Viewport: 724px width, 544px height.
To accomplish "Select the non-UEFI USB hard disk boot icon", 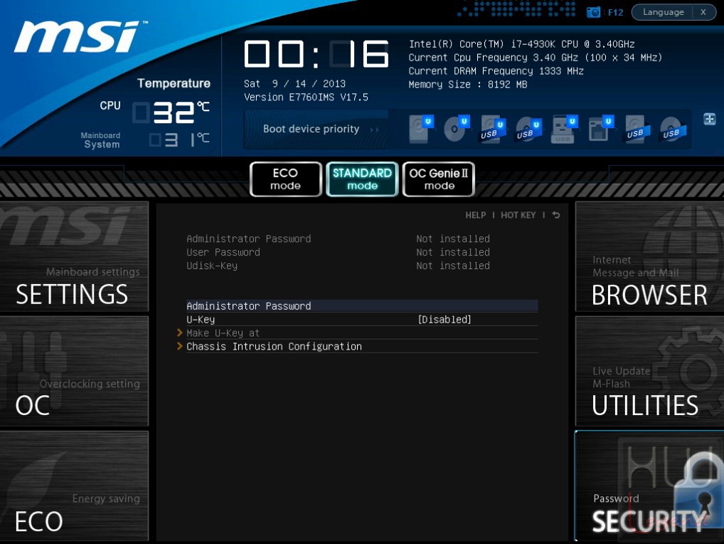I will (637, 130).
